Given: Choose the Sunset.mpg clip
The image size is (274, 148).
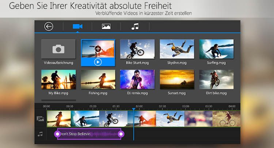Looking at the screenshot, I should (x=177, y=79).
